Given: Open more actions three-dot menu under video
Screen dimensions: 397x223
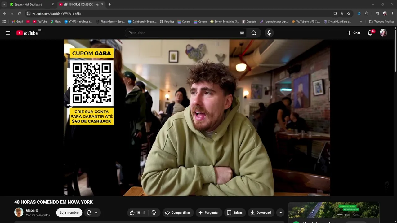Looking at the screenshot, I should pos(280,212).
